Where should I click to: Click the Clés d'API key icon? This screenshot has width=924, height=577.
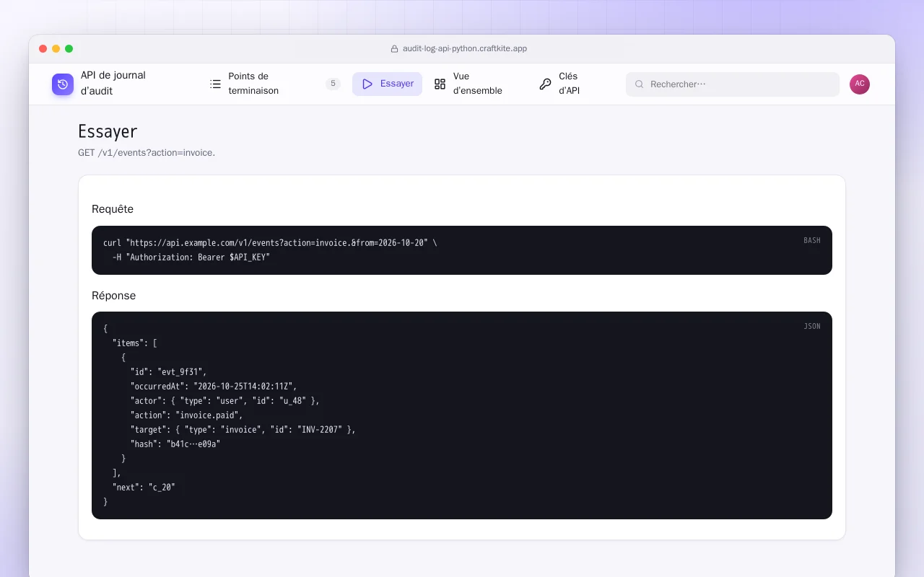tap(545, 84)
